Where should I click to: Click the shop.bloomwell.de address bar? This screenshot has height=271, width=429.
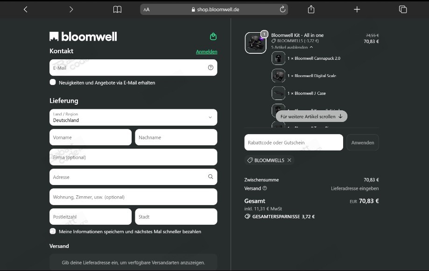click(x=214, y=9)
